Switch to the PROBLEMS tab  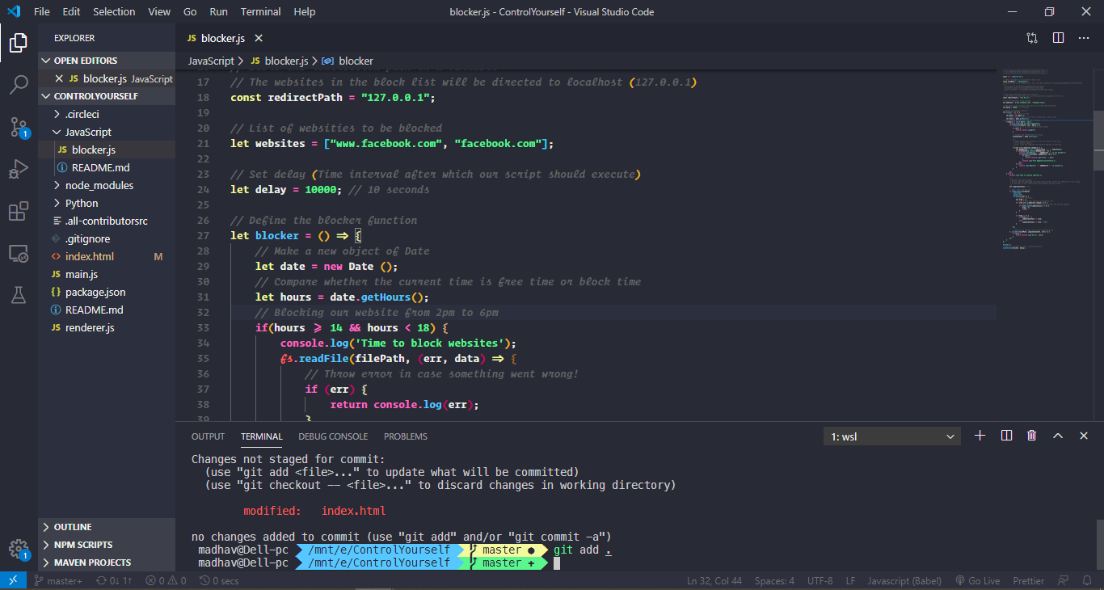pyautogui.click(x=405, y=436)
